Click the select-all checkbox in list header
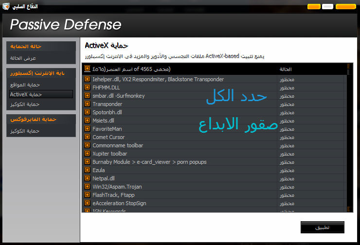The width and height of the screenshot is (360, 245). (88, 69)
